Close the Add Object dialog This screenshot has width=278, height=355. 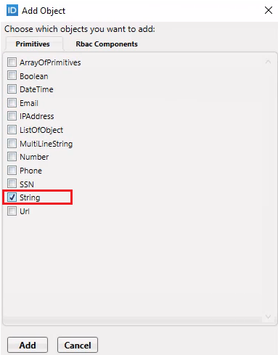[x=269, y=10]
